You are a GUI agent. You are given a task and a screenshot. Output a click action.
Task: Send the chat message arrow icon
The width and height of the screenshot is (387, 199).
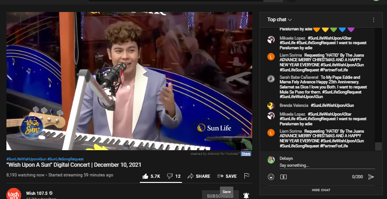[371, 177]
